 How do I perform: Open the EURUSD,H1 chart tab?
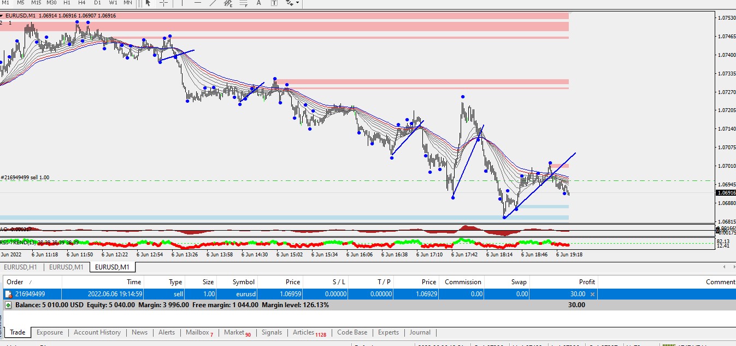pos(21,267)
